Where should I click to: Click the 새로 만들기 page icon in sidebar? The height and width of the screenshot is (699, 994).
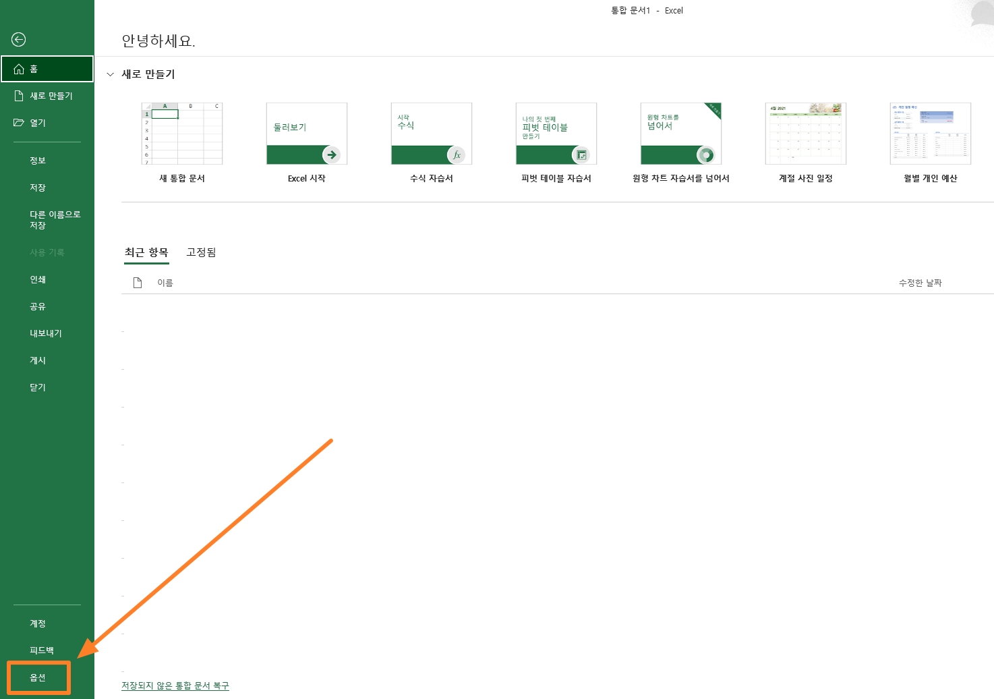click(19, 96)
